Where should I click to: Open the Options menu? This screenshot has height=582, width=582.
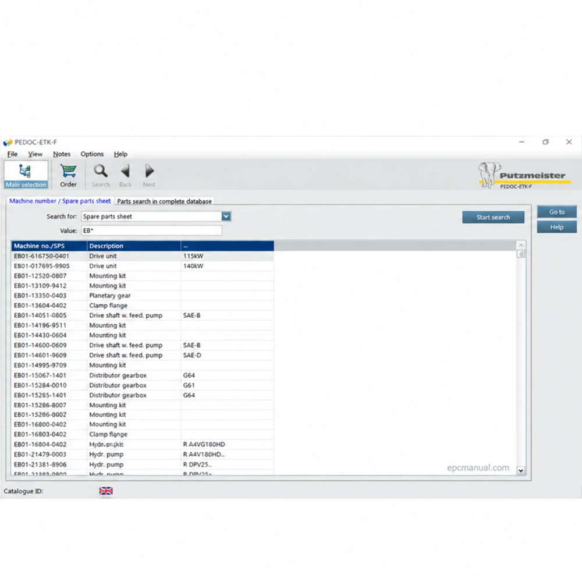[92, 154]
